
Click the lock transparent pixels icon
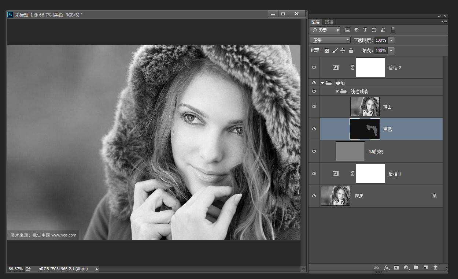326,51
